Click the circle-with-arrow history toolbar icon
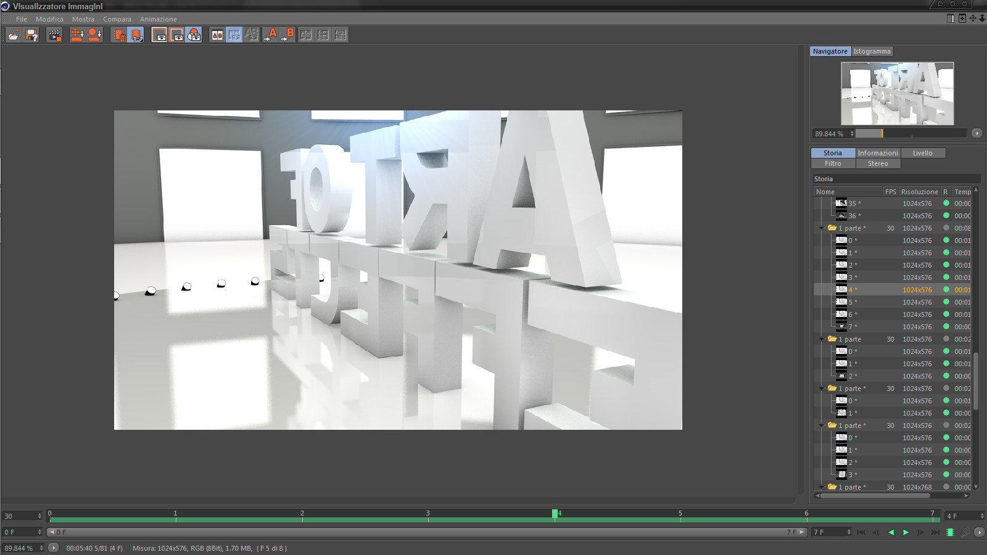The width and height of the screenshot is (987, 555). click(94, 35)
